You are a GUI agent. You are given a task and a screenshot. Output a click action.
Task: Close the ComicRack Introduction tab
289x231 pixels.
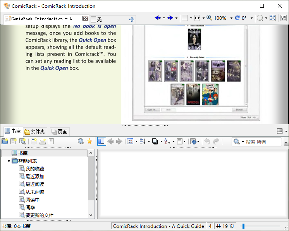[85, 18]
